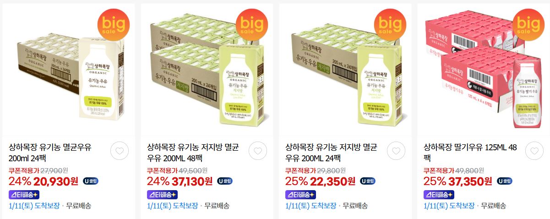The height and width of the screenshot is (219, 550).
Task: Click U클럽 badge next to 22,350원
Action: coord(368,181)
